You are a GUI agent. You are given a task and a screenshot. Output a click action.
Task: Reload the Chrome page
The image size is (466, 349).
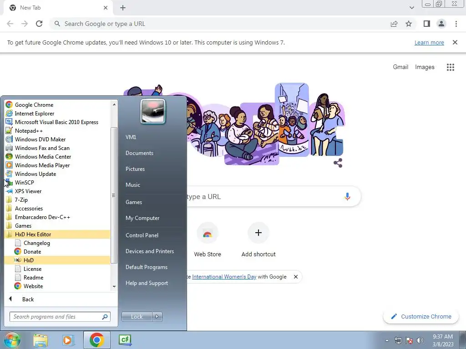coord(39,24)
